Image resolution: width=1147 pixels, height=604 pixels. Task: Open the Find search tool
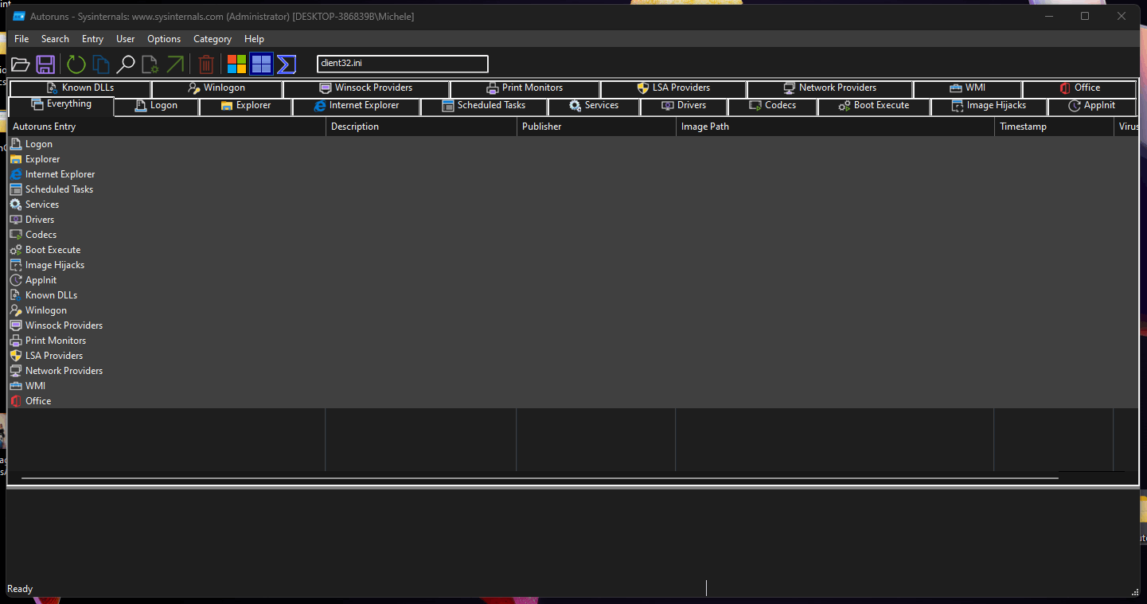(127, 64)
